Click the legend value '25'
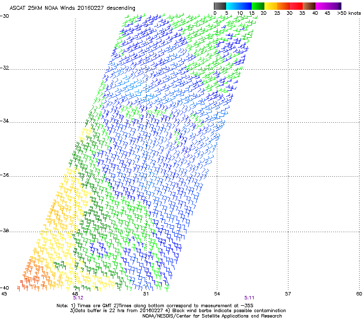The image size is (363, 319). [277, 13]
